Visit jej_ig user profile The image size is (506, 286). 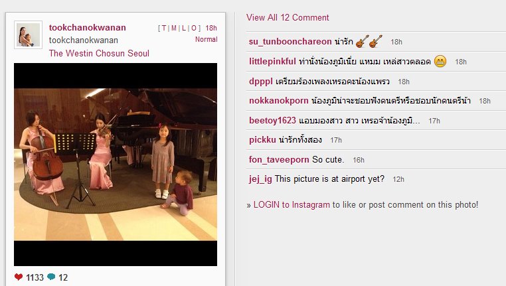[x=260, y=179]
